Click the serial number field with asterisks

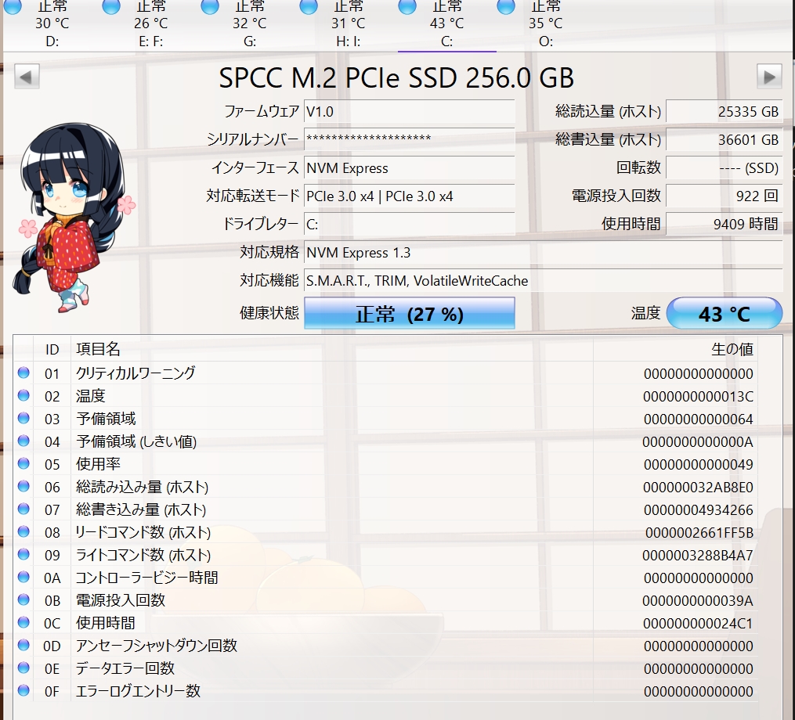409,139
